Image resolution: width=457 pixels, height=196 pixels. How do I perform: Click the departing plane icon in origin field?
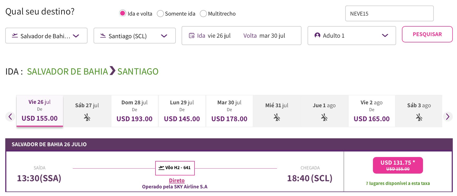[x=15, y=36]
